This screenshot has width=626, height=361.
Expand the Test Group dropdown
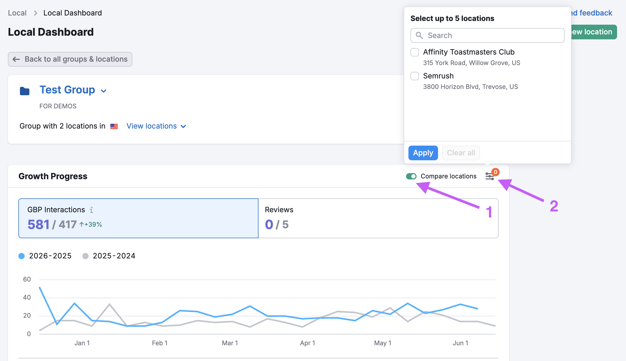[x=104, y=91]
